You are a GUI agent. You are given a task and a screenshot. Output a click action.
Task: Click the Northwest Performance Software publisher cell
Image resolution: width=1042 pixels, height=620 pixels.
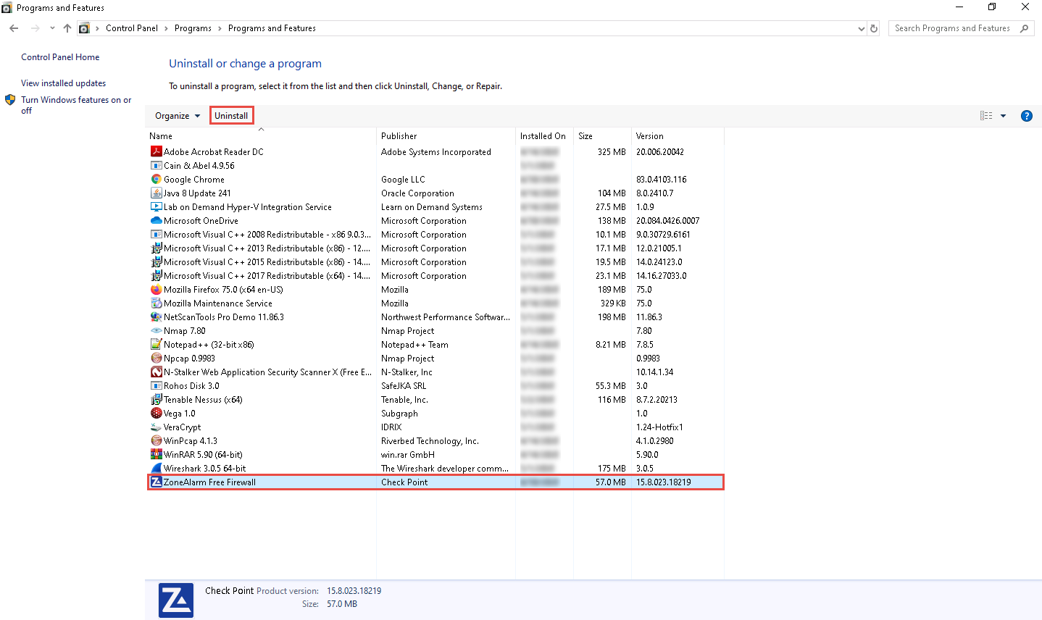[446, 317]
